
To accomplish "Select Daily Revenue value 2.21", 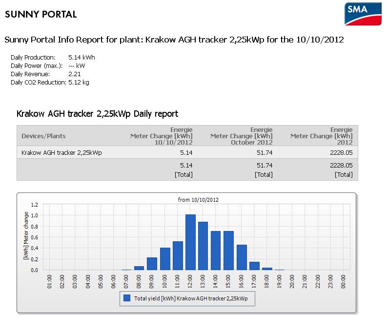I will (74, 74).
